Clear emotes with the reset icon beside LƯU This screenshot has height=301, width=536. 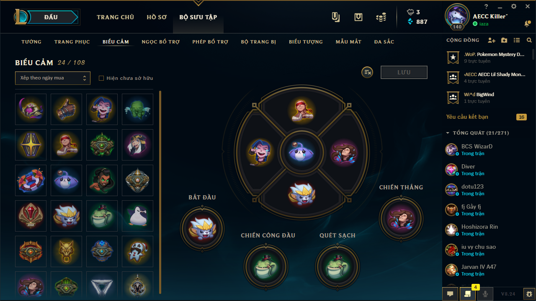coord(367,72)
